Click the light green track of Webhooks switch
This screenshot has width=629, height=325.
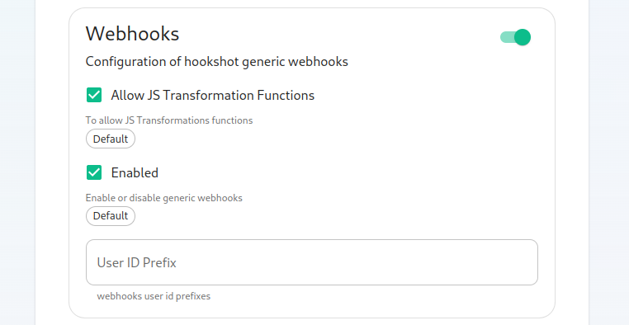[x=507, y=37]
